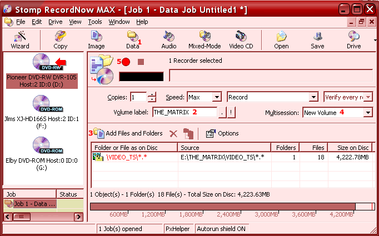
Task: Open the View menu
Action: click(75, 22)
